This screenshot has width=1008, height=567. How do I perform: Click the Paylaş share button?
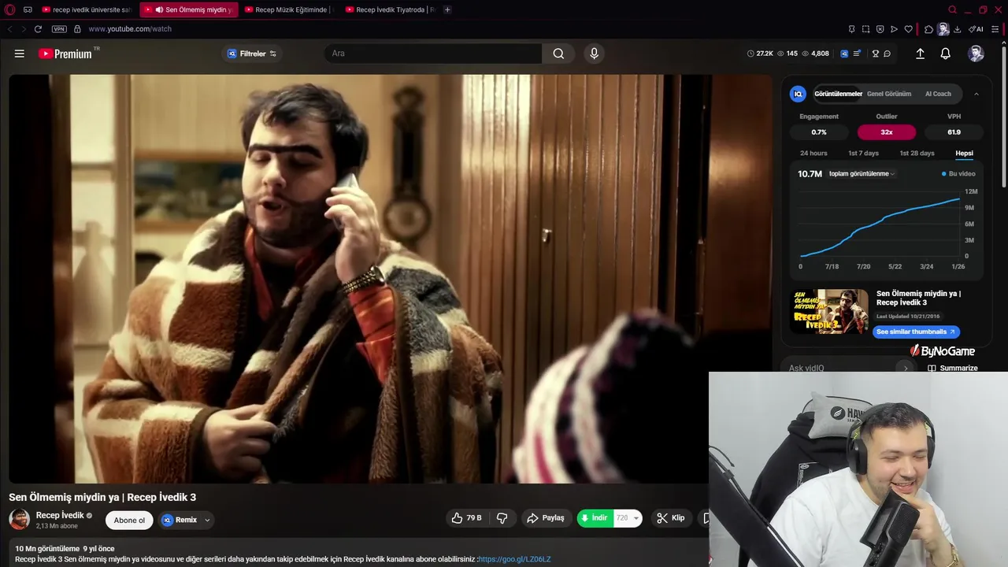pyautogui.click(x=546, y=518)
